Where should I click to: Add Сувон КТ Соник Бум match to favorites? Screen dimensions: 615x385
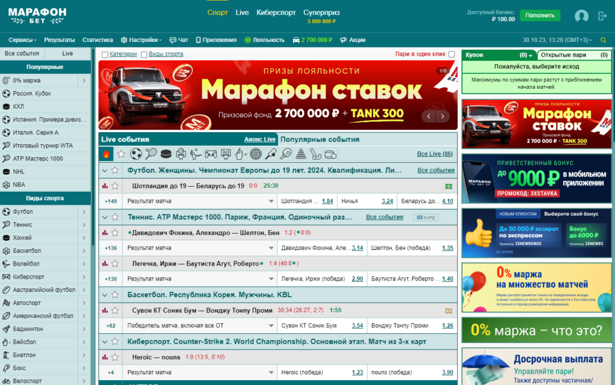[x=115, y=310]
